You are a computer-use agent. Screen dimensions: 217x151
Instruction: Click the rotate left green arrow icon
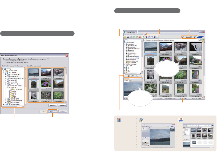134,37
